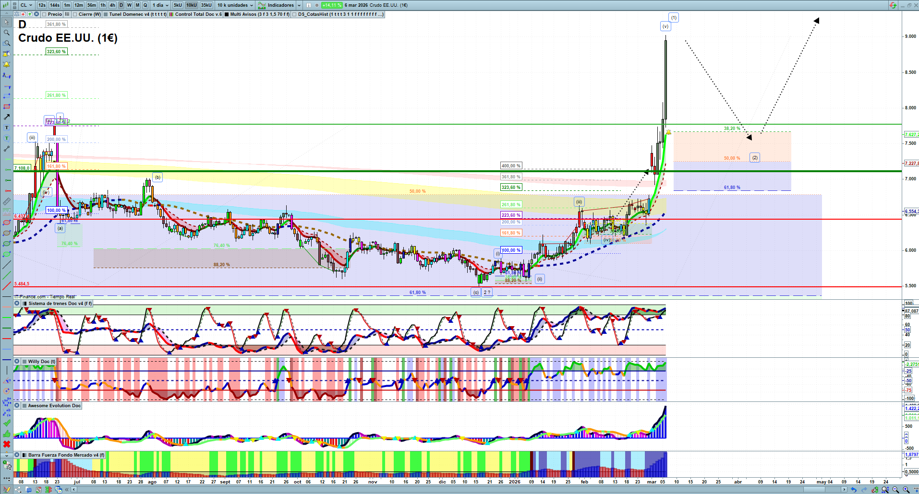Expand the Indicadores dropdown arrow
This screenshot has width=919, height=494.
[x=299, y=5]
